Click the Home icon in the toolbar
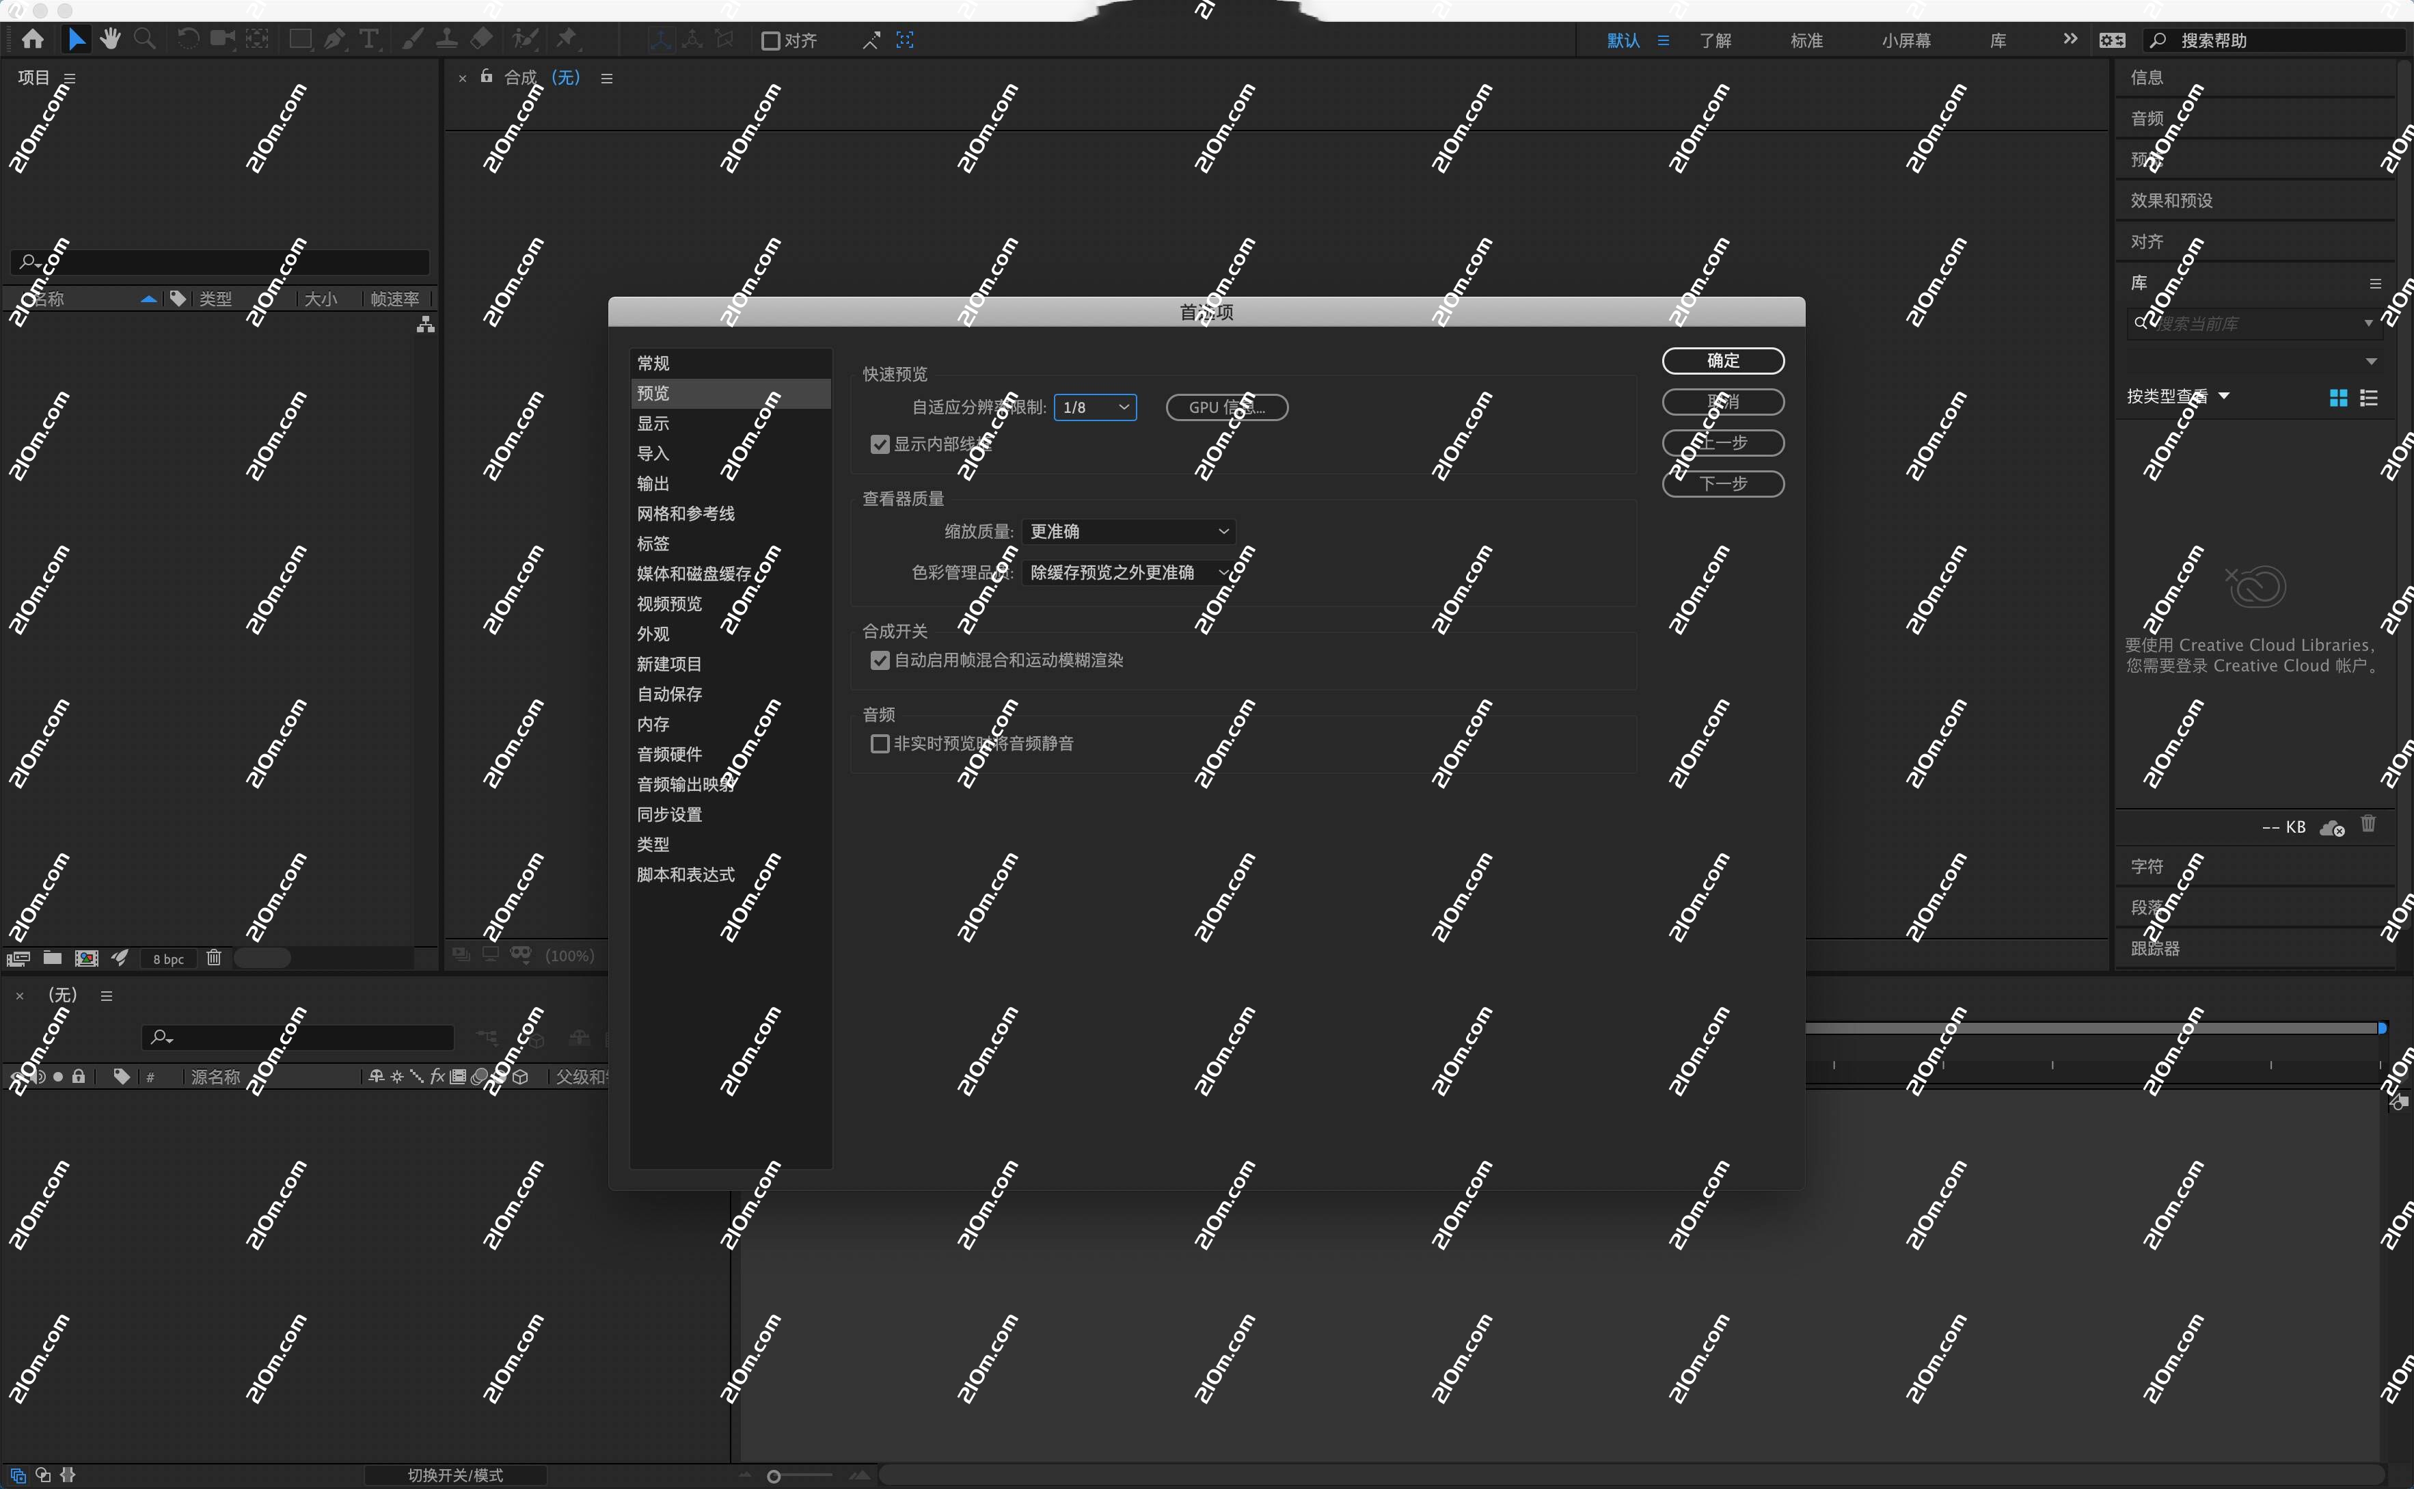The image size is (2414, 1489). click(33, 40)
